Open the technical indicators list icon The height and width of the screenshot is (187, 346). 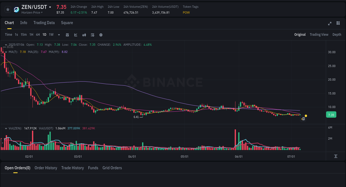pyautogui.click(x=92, y=35)
